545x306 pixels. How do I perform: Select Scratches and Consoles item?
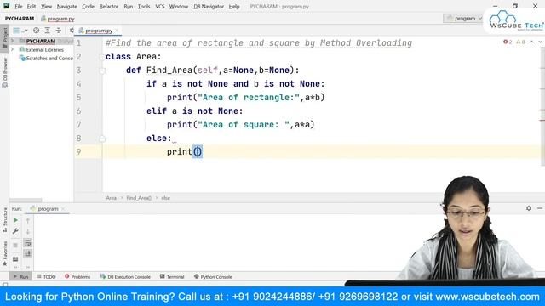[x=46, y=59]
